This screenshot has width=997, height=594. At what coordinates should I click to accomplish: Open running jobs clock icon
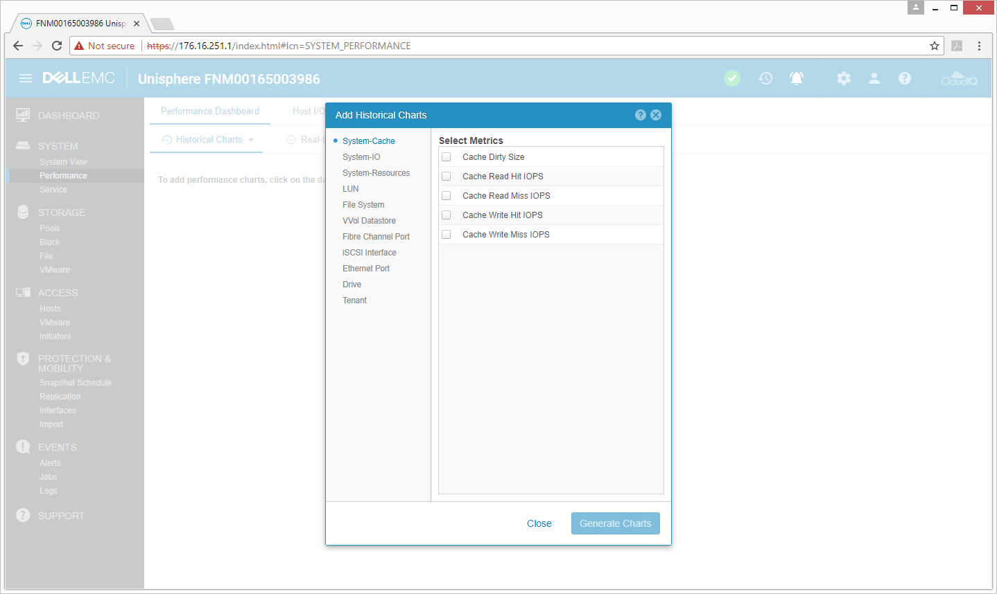pos(765,78)
